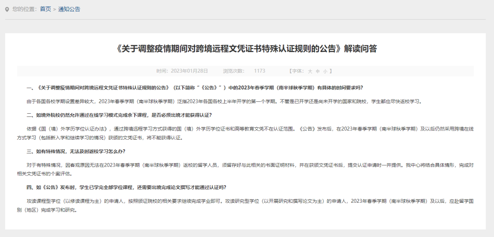Click answer paragraph starting 由于各国各校学期设置
The width and height of the screenshot is (494, 237).
coord(224,101)
